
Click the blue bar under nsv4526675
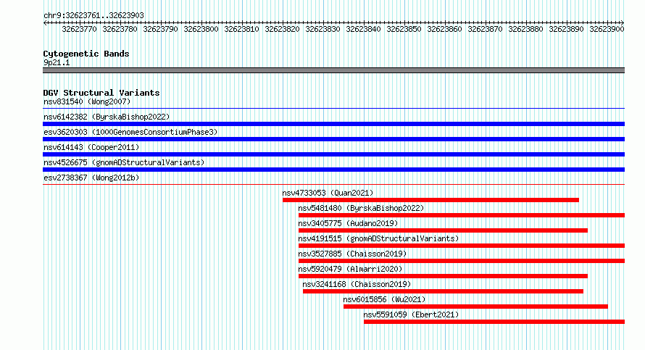click(x=333, y=170)
